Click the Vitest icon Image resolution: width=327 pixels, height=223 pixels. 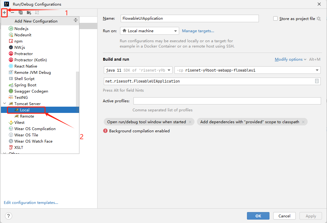pos(11,123)
